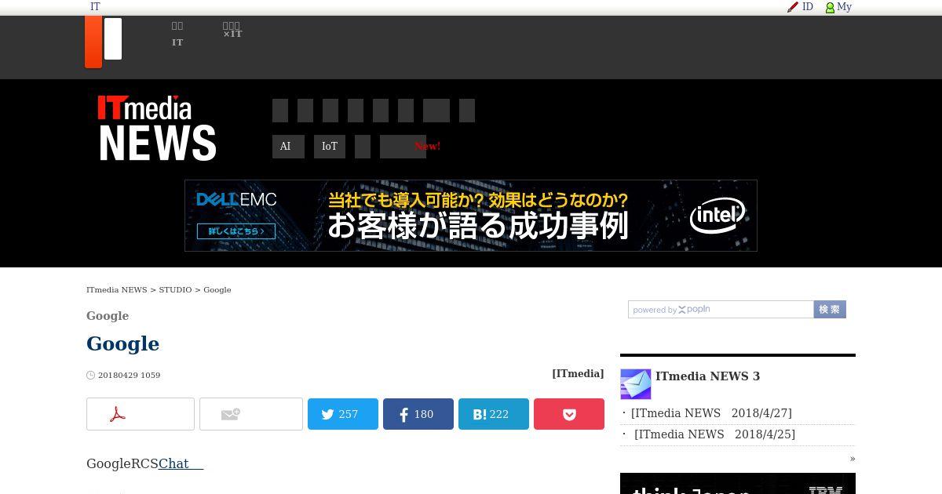Click the search submit button
942x494 pixels.
click(830, 310)
